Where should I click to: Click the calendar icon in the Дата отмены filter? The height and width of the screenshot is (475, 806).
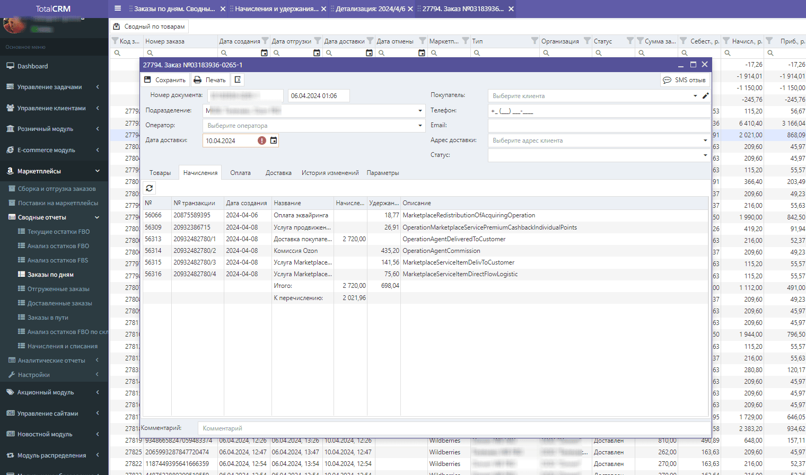[422, 52]
